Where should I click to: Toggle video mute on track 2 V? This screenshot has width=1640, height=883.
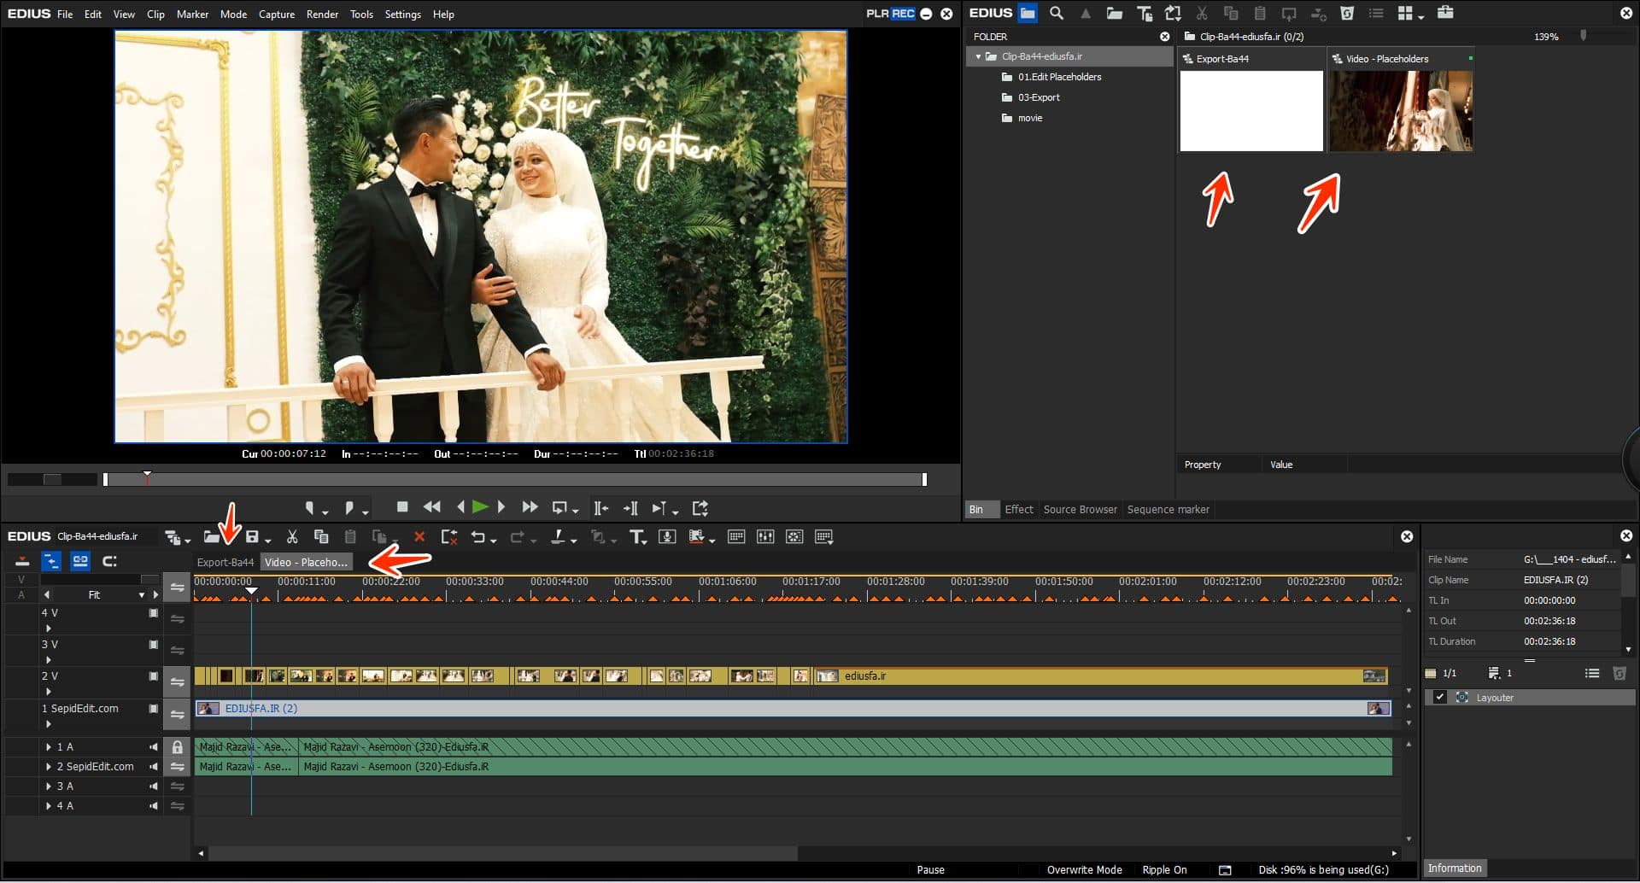(154, 676)
